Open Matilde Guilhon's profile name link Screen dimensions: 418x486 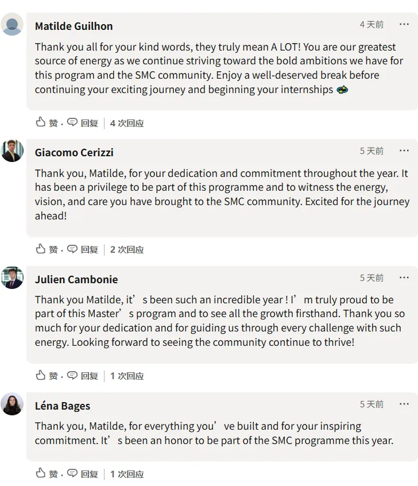click(73, 26)
